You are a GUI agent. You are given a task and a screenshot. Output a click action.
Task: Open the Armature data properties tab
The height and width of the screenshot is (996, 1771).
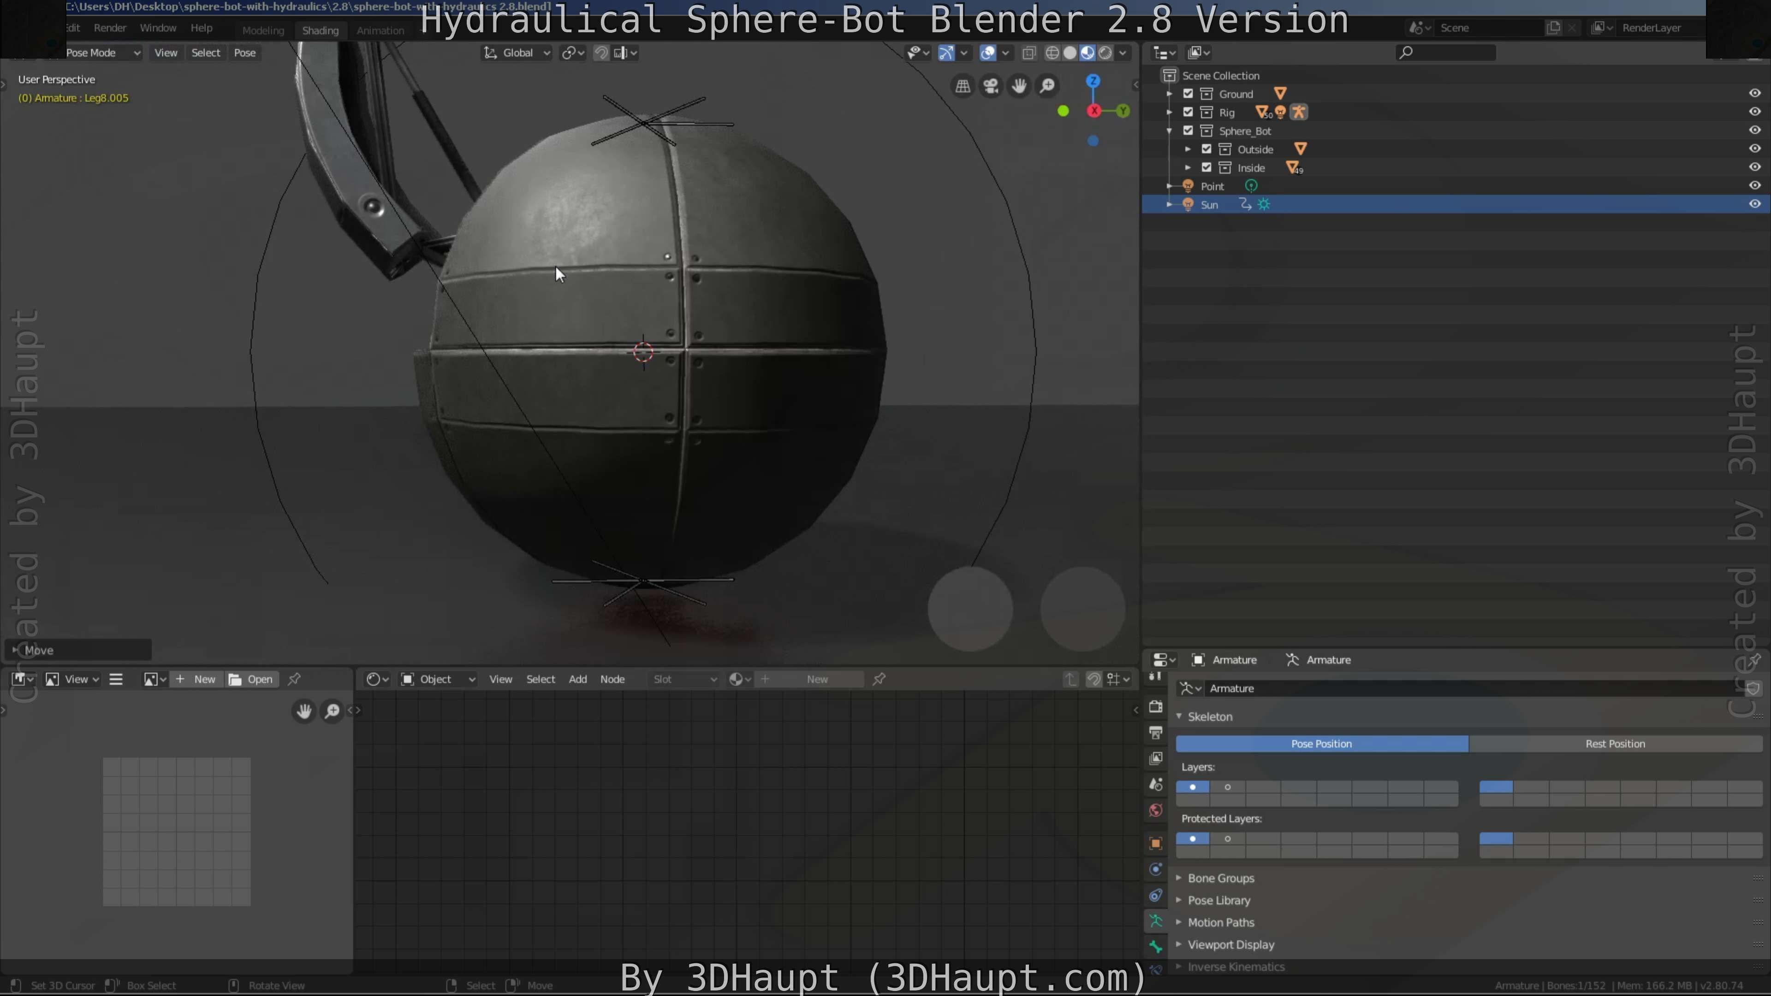coord(1156,921)
